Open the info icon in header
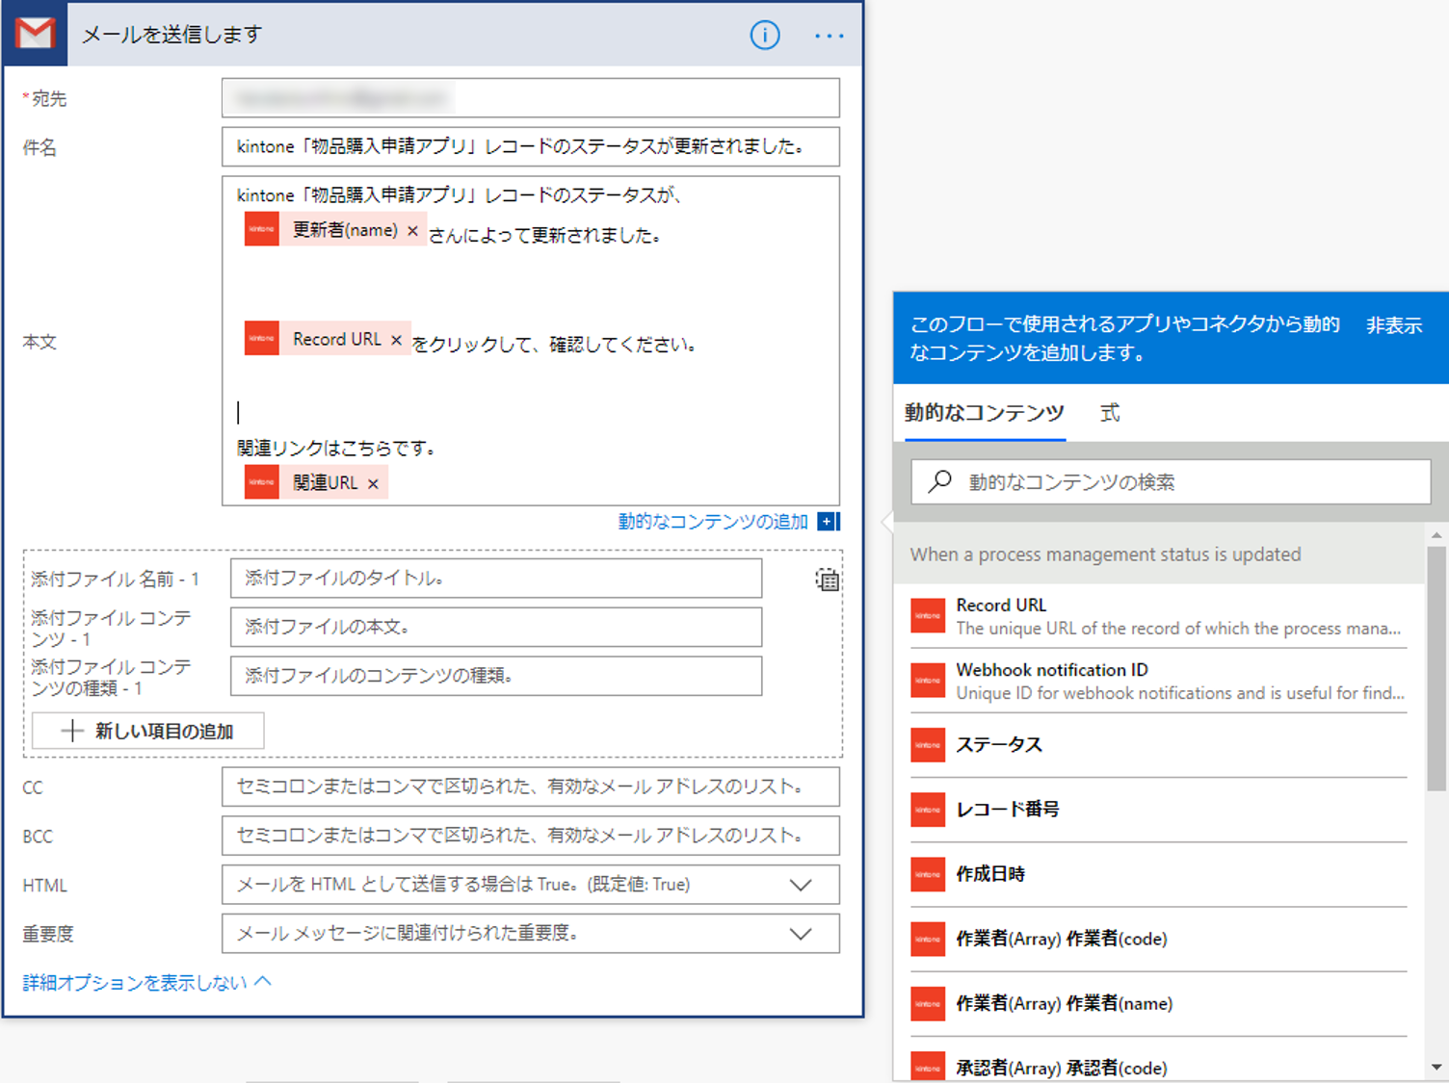The height and width of the screenshot is (1083, 1449). (x=765, y=36)
